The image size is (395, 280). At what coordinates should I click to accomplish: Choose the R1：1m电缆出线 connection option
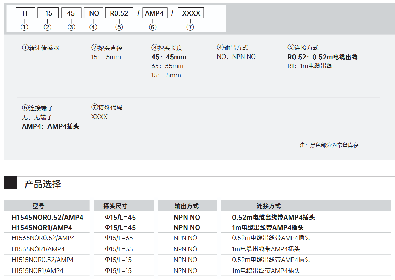310,66
